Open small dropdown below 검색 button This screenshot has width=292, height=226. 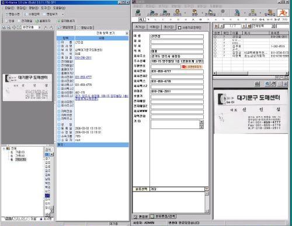[52, 154]
